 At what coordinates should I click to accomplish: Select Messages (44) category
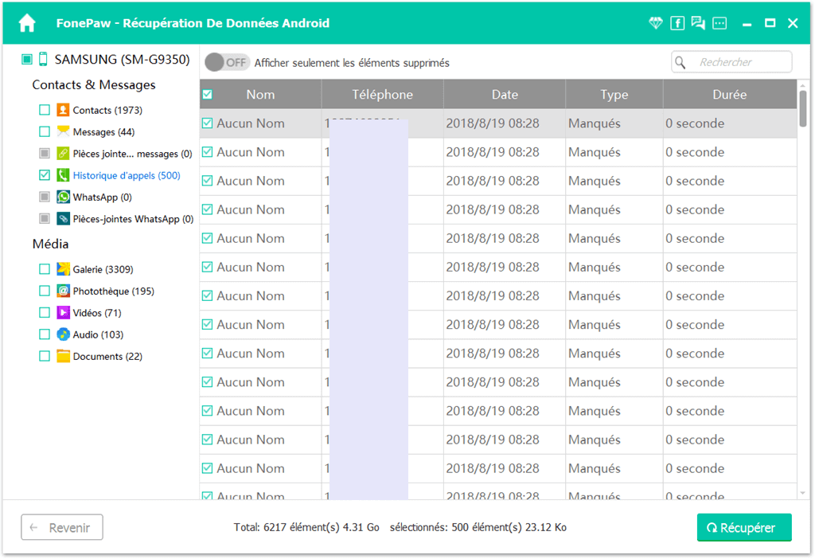tap(104, 132)
